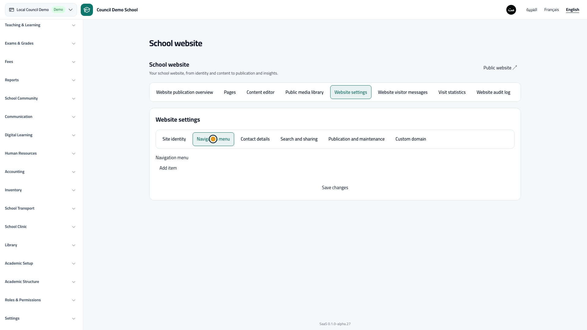Select the Website settings tab
This screenshot has height=330, width=587.
click(x=351, y=92)
